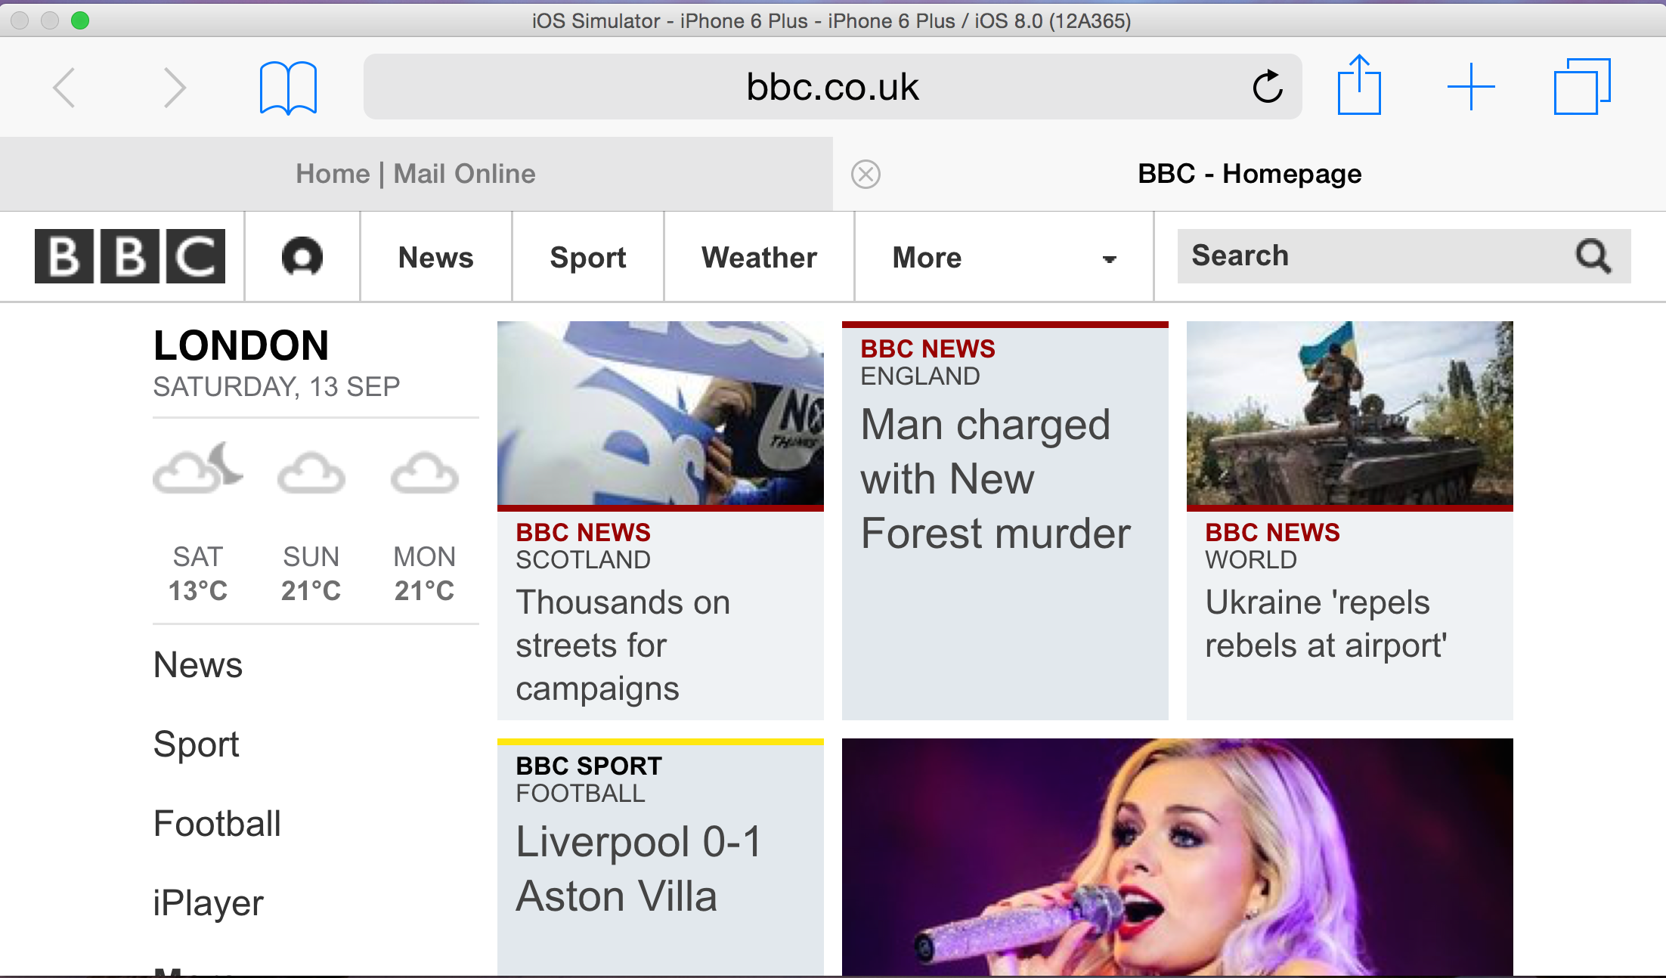Open Scotland campaign placards thumbnail

[x=661, y=413]
